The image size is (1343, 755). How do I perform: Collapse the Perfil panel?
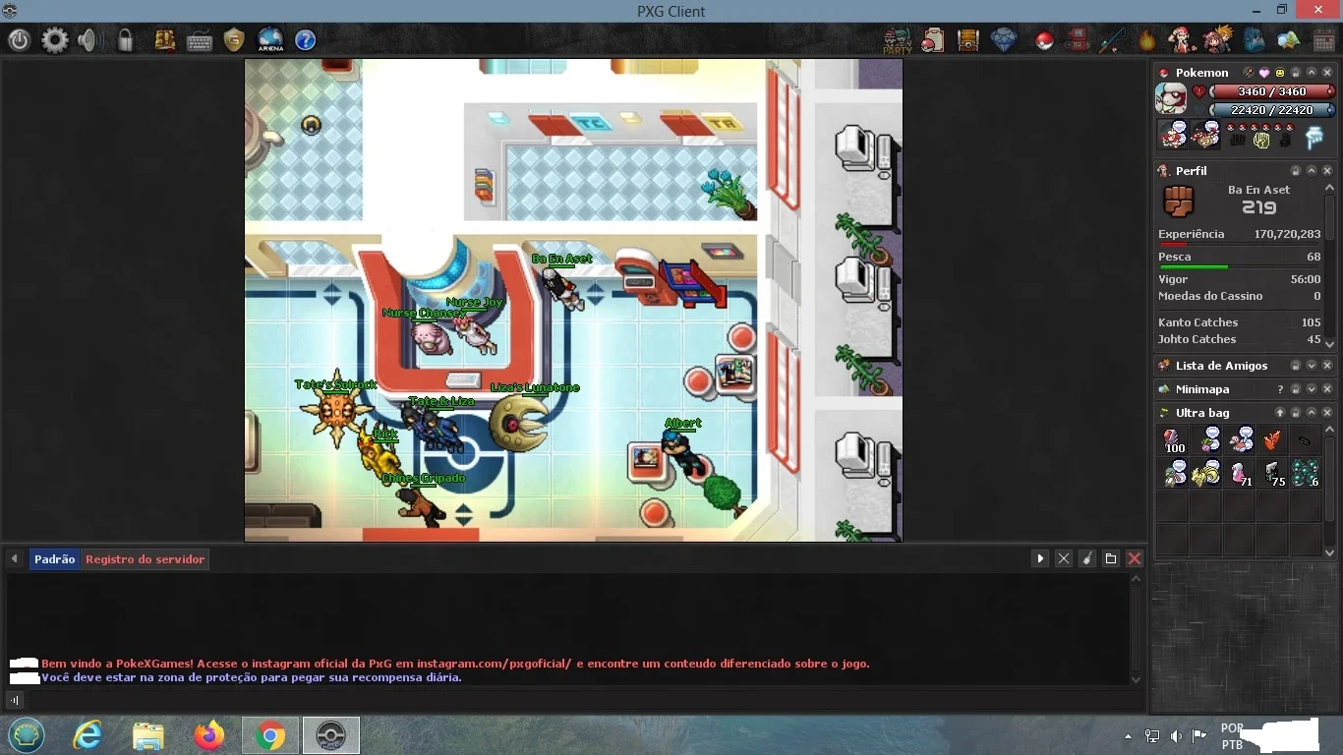click(x=1312, y=171)
